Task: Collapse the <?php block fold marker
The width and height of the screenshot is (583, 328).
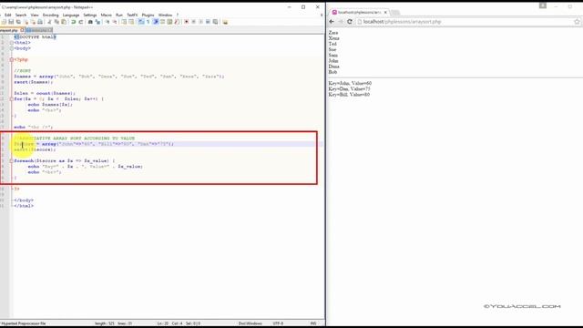Action: [x=12, y=59]
